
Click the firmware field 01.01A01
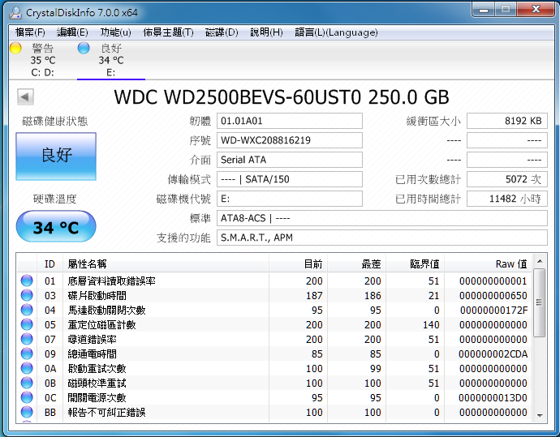[290, 121]
